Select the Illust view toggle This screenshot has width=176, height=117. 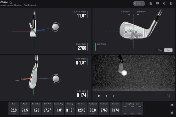click(168, 50)
